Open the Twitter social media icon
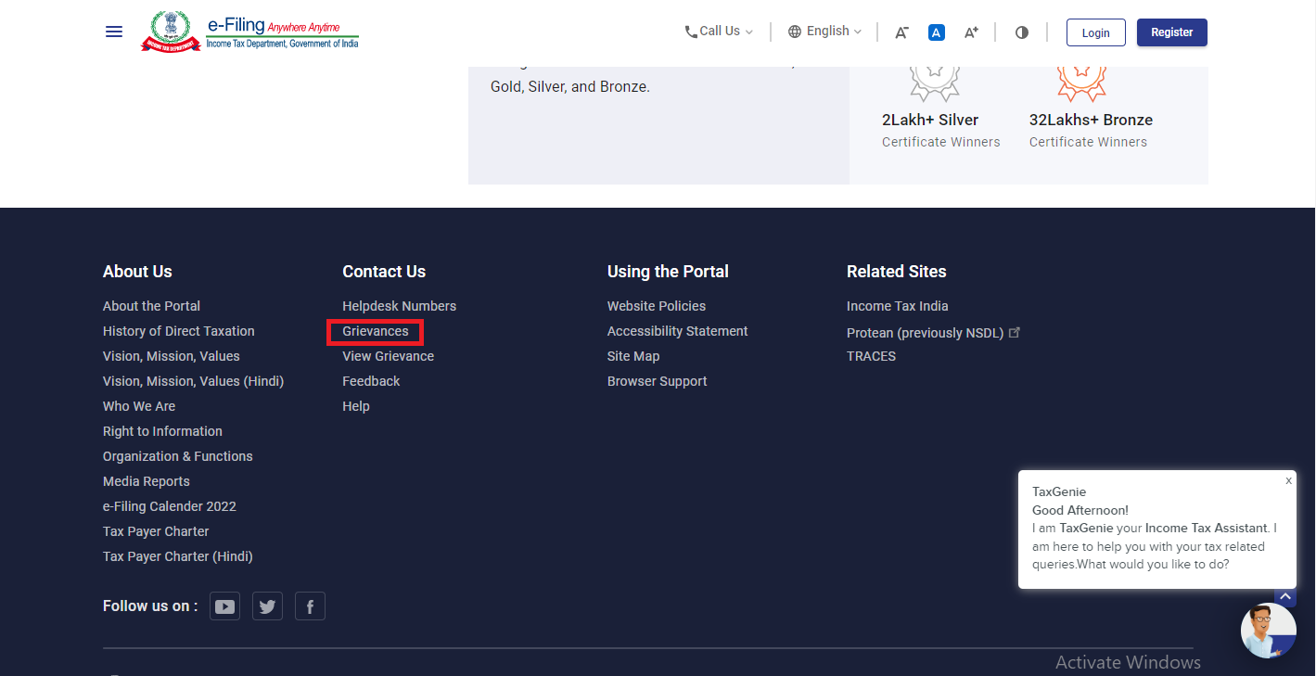 (267, 606)
